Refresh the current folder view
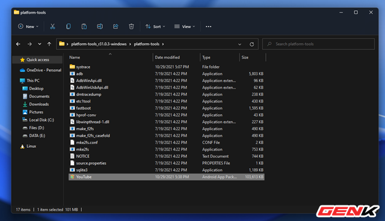Image resolution: width=385 pixels, height=221 pixels. [251, 44]
